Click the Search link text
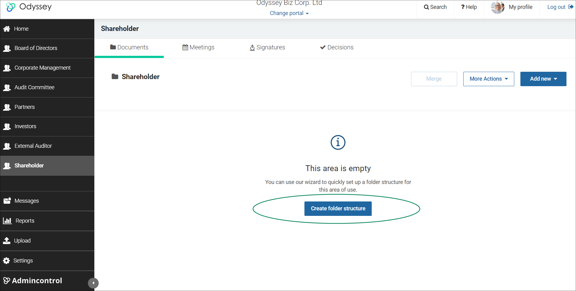 438,7
